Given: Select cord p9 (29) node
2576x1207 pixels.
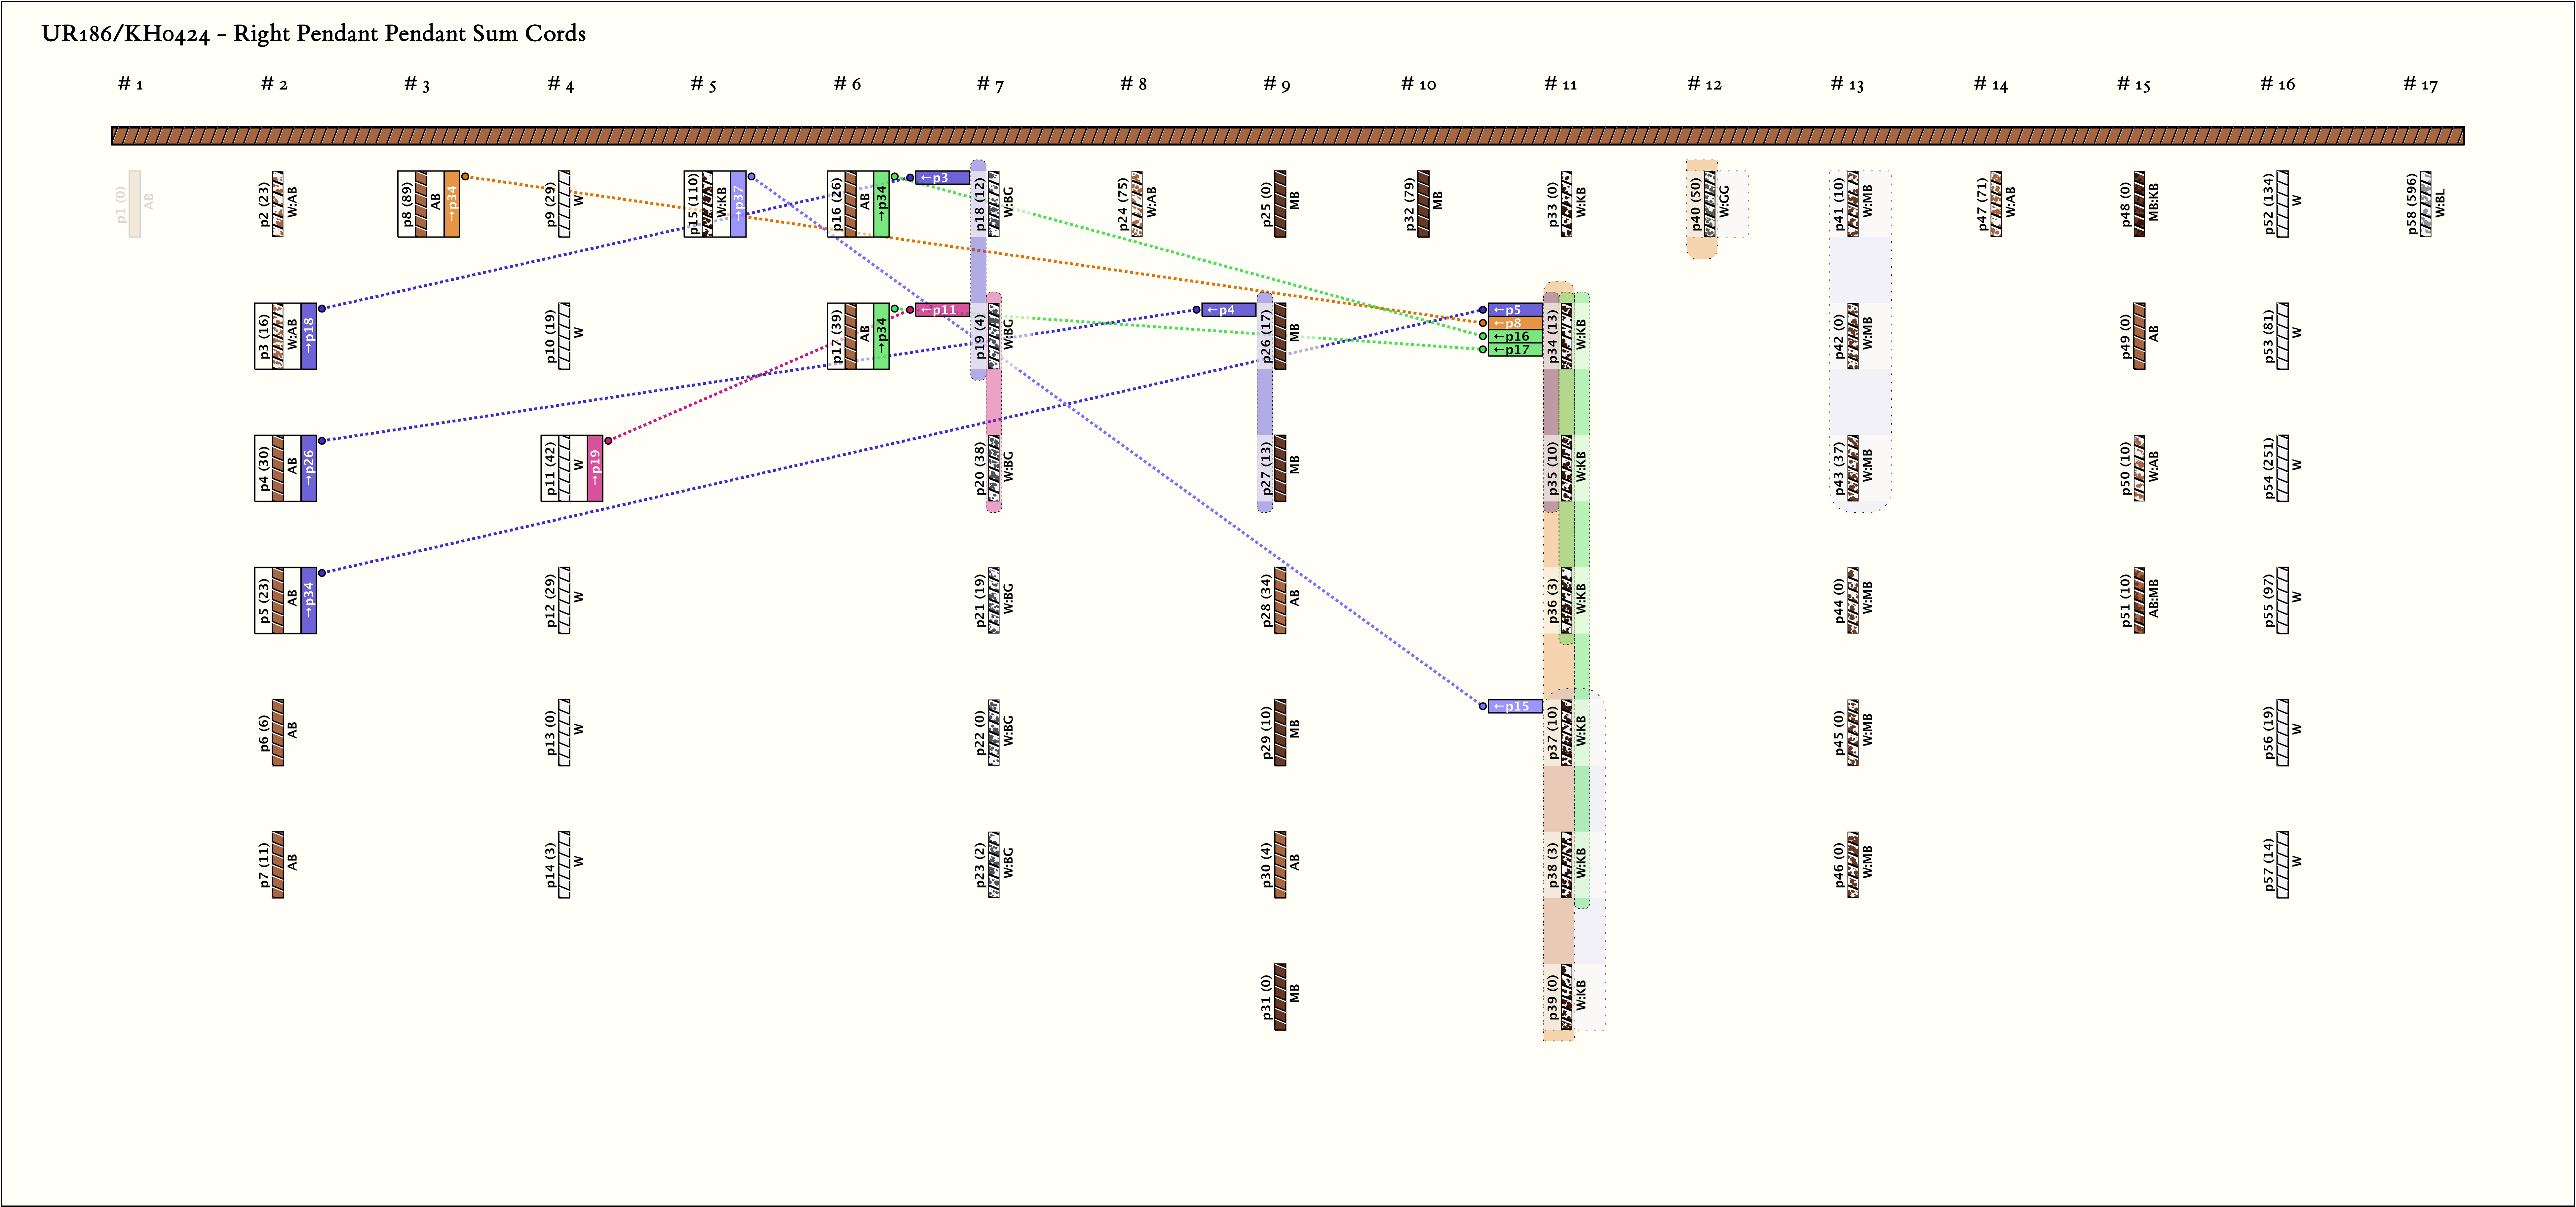Looking at the screenshot, I should pos(564,204).
